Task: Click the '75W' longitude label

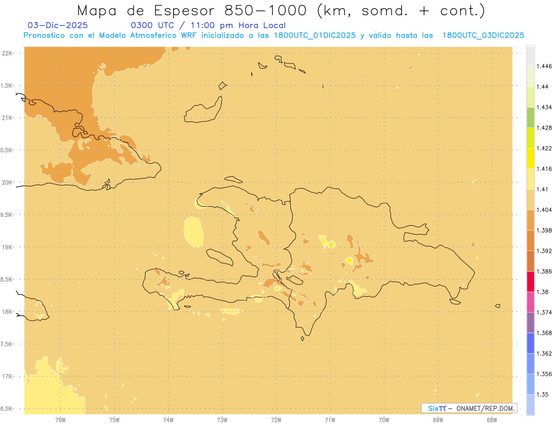Action: pyautogui.click(x=115, y=420)
